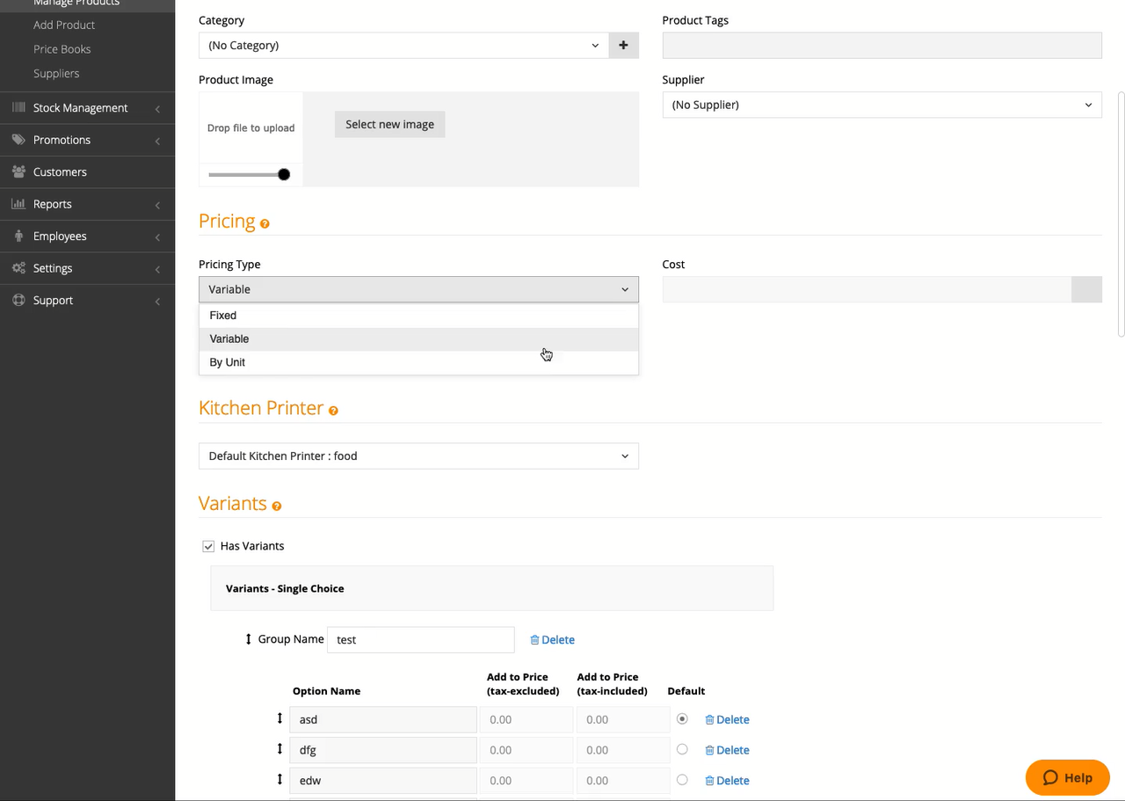
Task: Click the dfg option name field
Action: [383, 750]
